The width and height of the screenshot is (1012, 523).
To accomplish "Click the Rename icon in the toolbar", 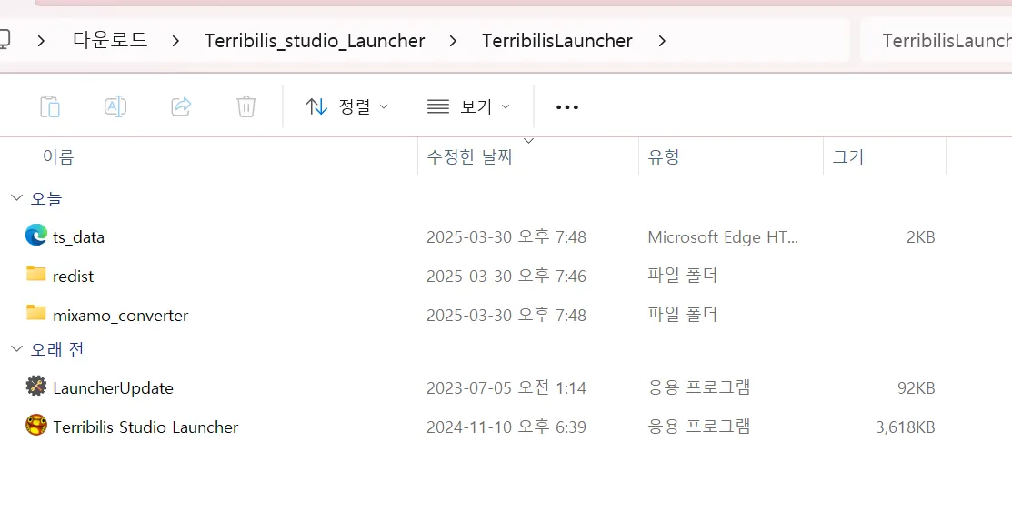I will (115, 106).
